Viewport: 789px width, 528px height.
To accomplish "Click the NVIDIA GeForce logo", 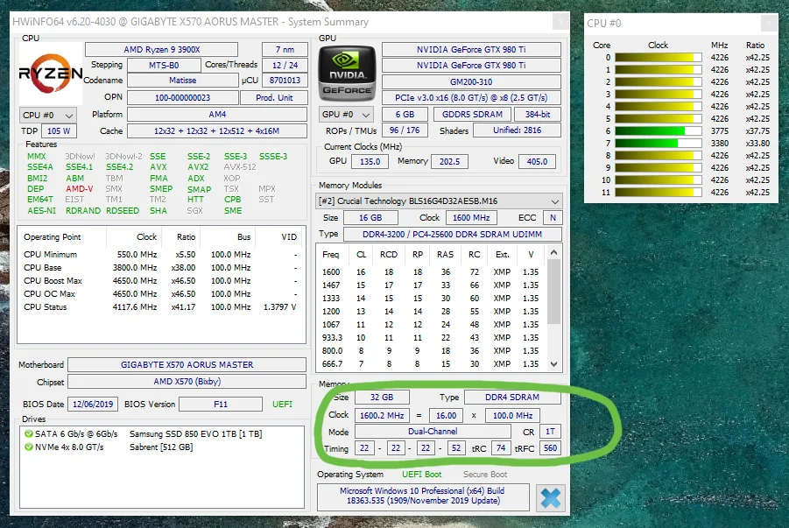I will tap(347, 74).
